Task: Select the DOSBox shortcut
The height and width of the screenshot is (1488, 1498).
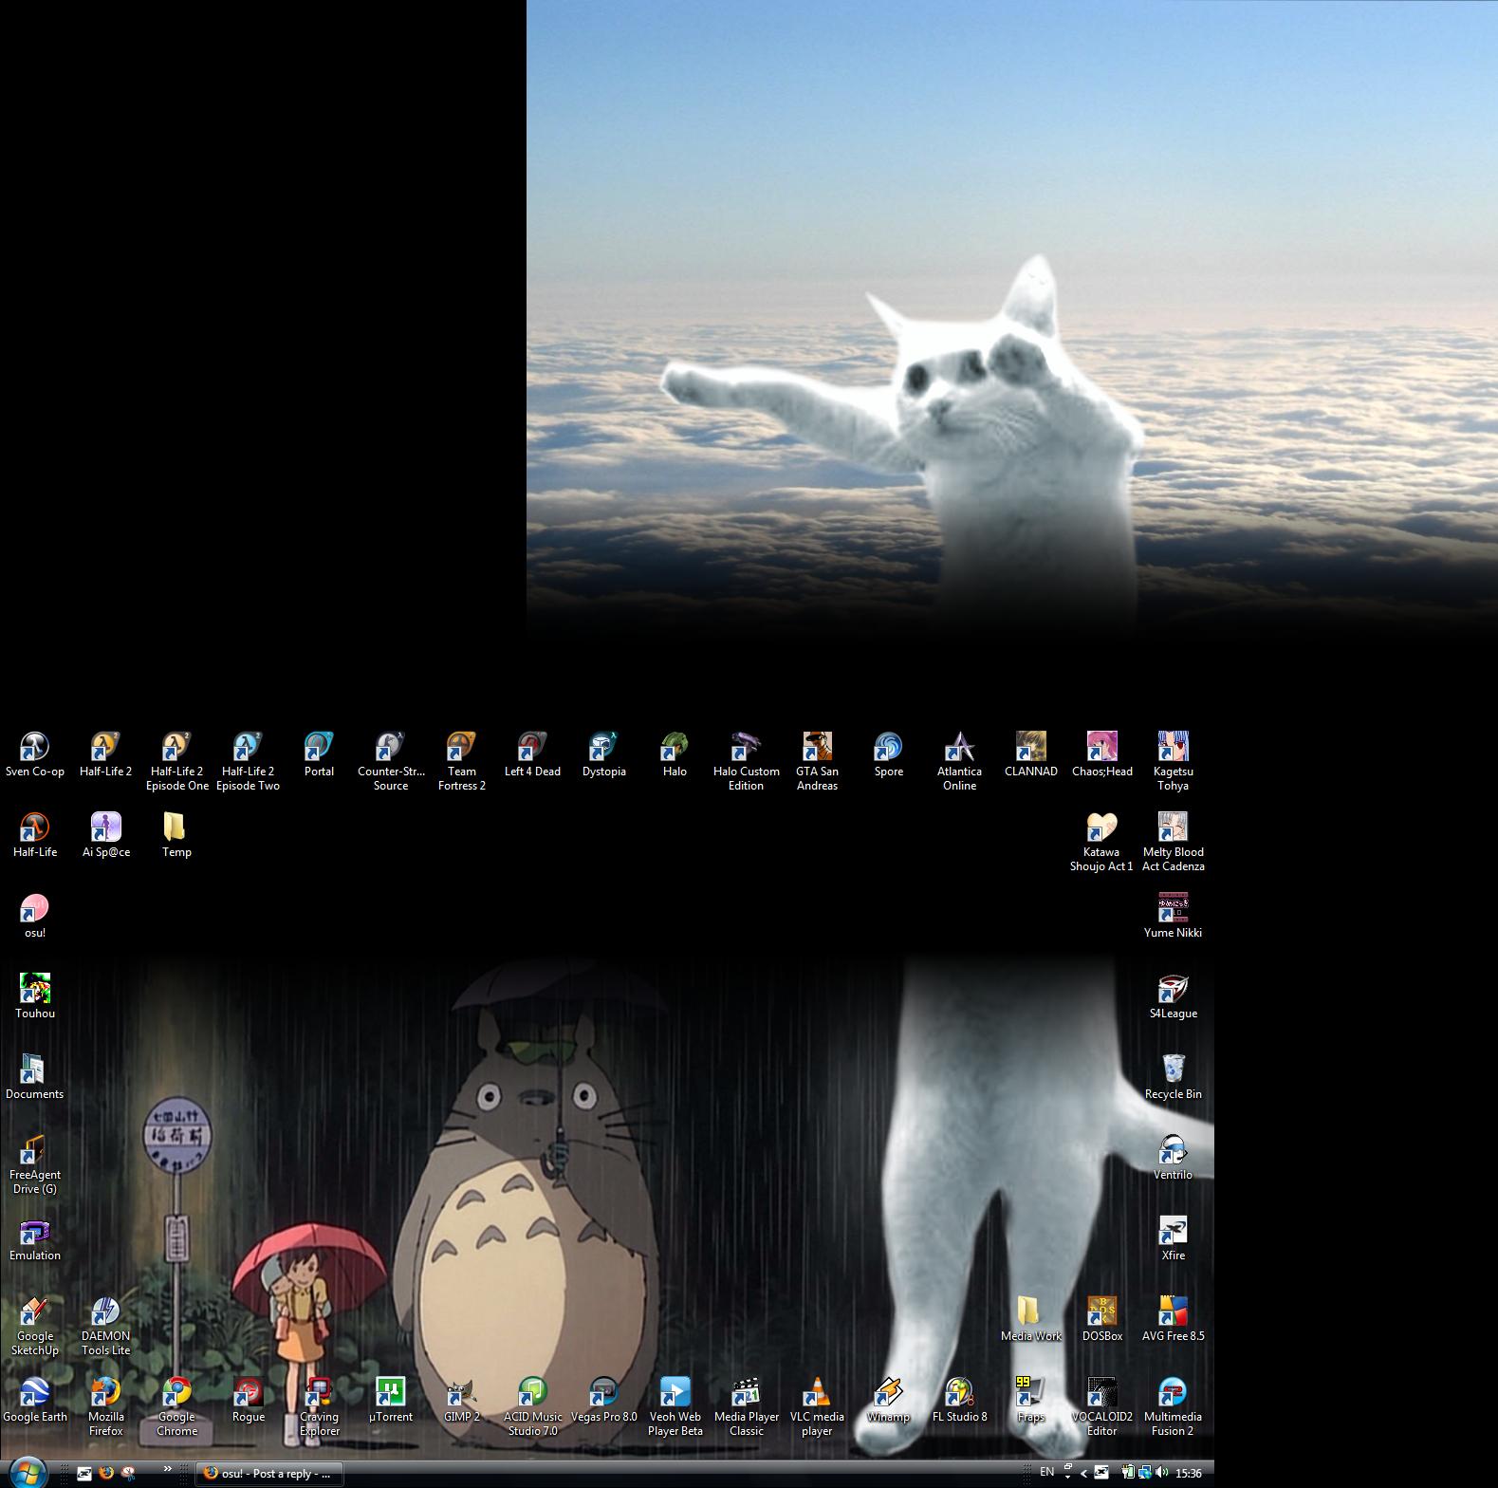Action: click(x=1102, y=1319)
